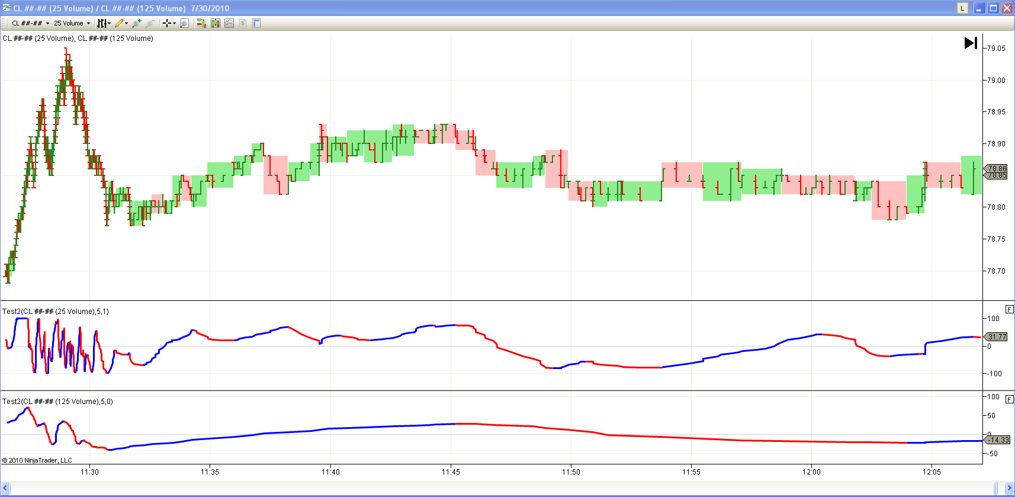Click the 79.00 price axis label
The image size is (1015, 497).
pyautogui.click(x=997, y=81)
